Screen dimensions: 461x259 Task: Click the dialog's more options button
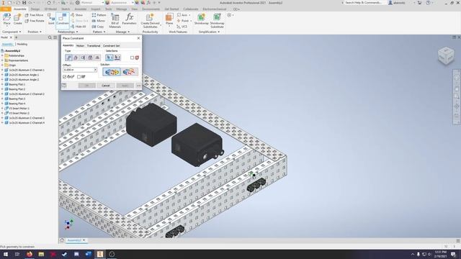pos(138,86)
